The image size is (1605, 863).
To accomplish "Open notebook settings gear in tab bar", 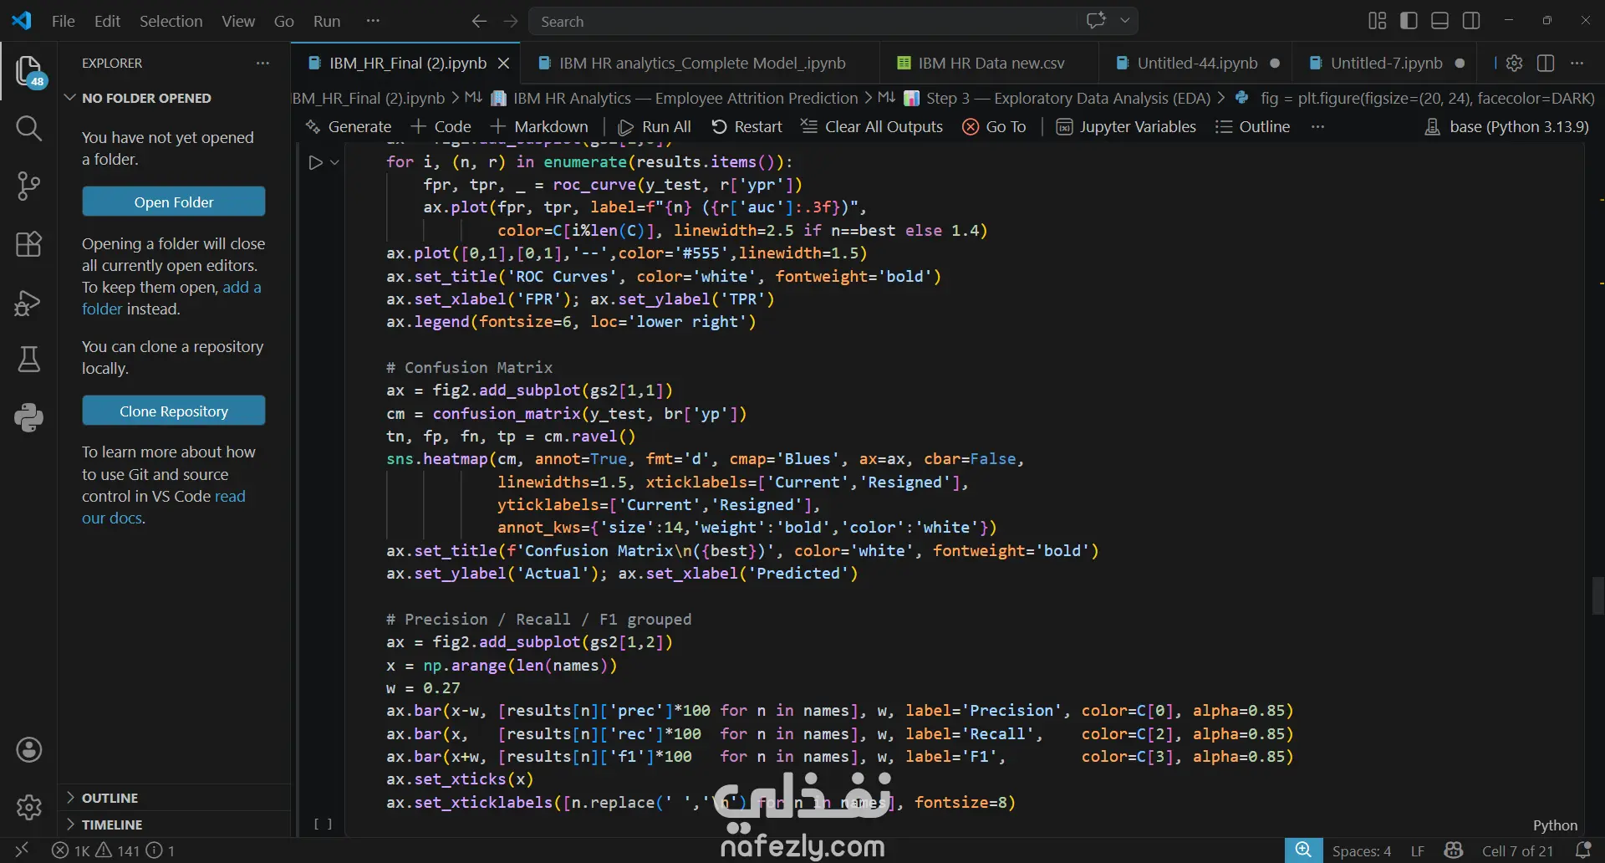I will [1514, 63].
